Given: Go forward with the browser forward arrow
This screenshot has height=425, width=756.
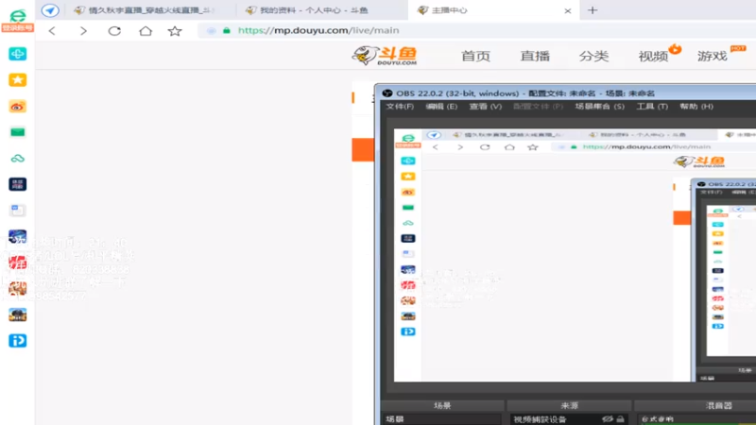Looking at the screenshot, I should (83, 31).
